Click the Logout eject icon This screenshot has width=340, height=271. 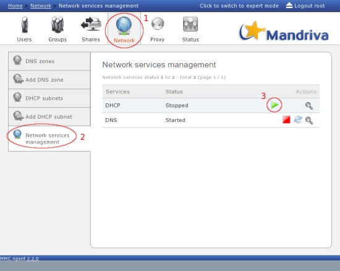pyautogui.click(x=289, y=6)
